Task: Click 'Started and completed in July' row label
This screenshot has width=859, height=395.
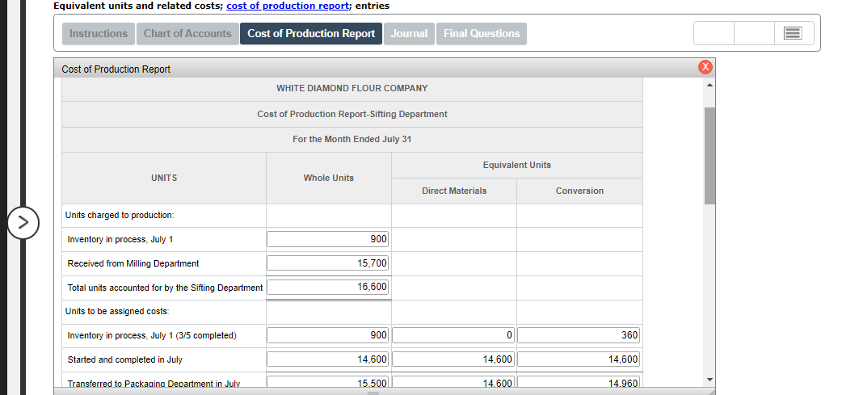Action: pyautogui.click(x=125, y=360)
